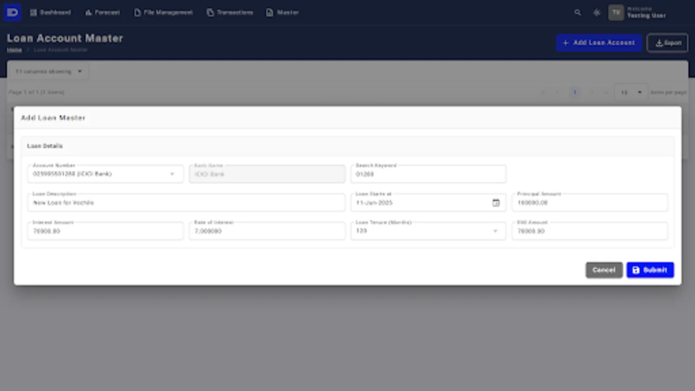Viewport: 695px width, 391px height.
Task: Click the app logo in the top bar
Action: click(x=13, y=12)
